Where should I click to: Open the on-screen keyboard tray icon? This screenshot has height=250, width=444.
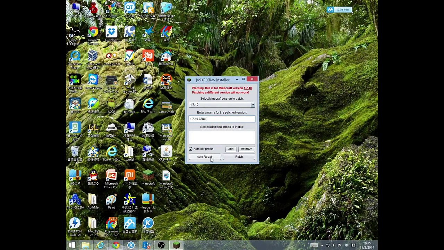pyautogui.click(x=314, y=245)
